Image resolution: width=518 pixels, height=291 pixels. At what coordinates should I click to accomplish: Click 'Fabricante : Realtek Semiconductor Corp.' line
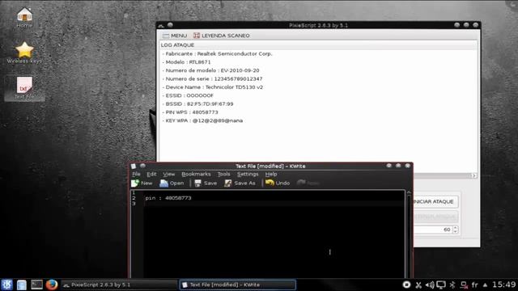(x=217, y=54)
